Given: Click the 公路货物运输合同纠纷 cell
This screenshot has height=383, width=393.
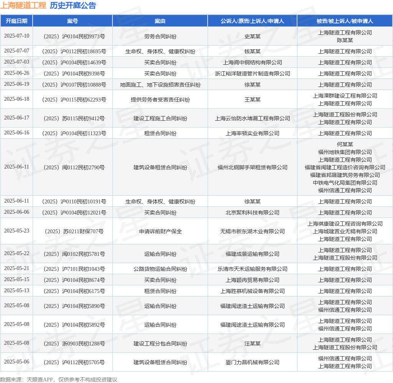Looking at the screenshot, I should 160,269.
